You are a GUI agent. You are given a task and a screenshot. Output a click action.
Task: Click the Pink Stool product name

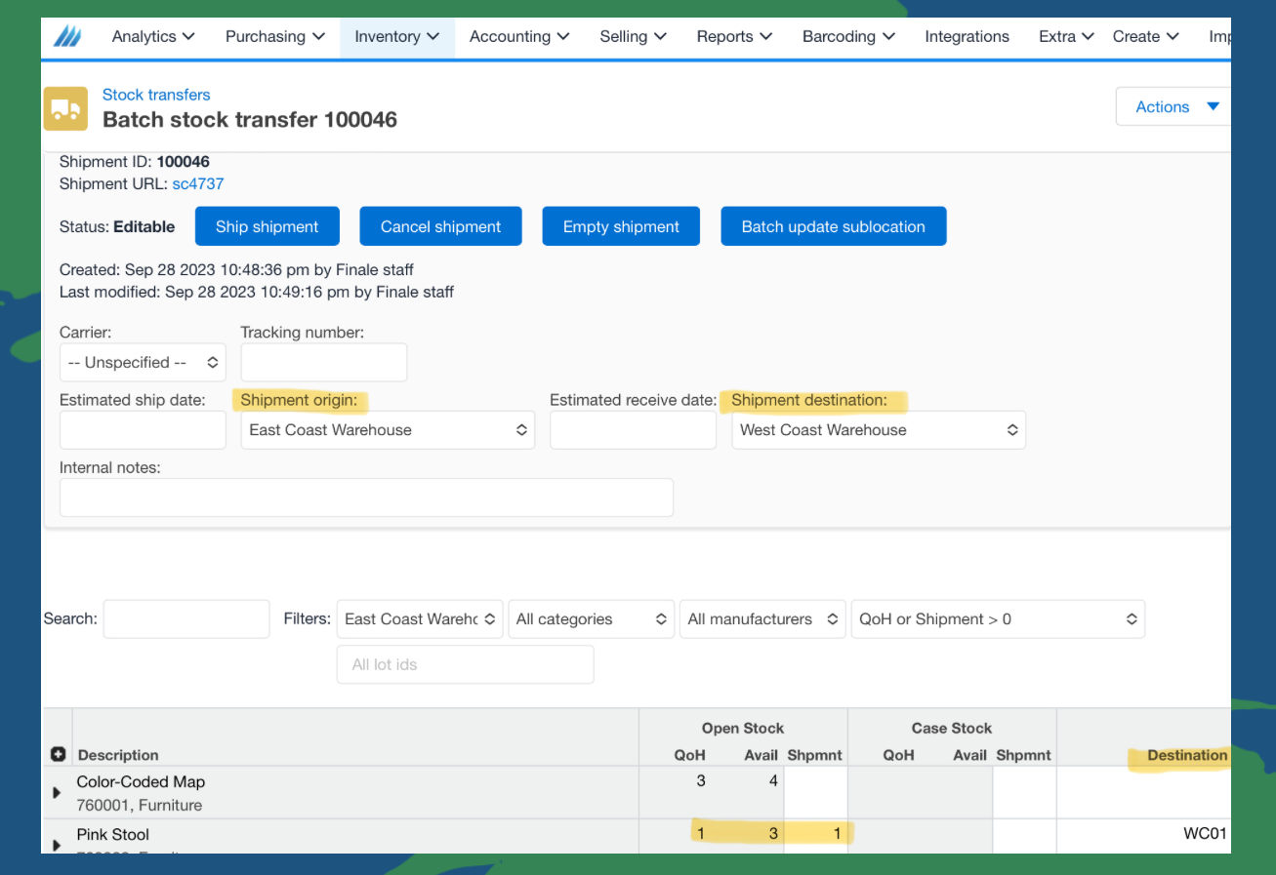coord(113,835)
